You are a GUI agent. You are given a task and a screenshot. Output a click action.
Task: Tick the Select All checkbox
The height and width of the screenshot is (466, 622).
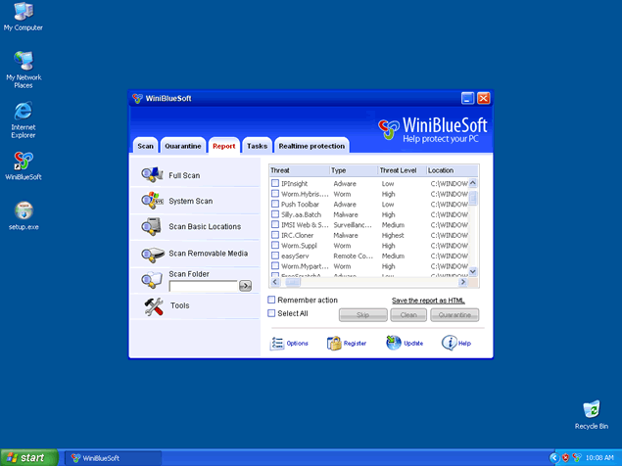(x=272, y=313)
